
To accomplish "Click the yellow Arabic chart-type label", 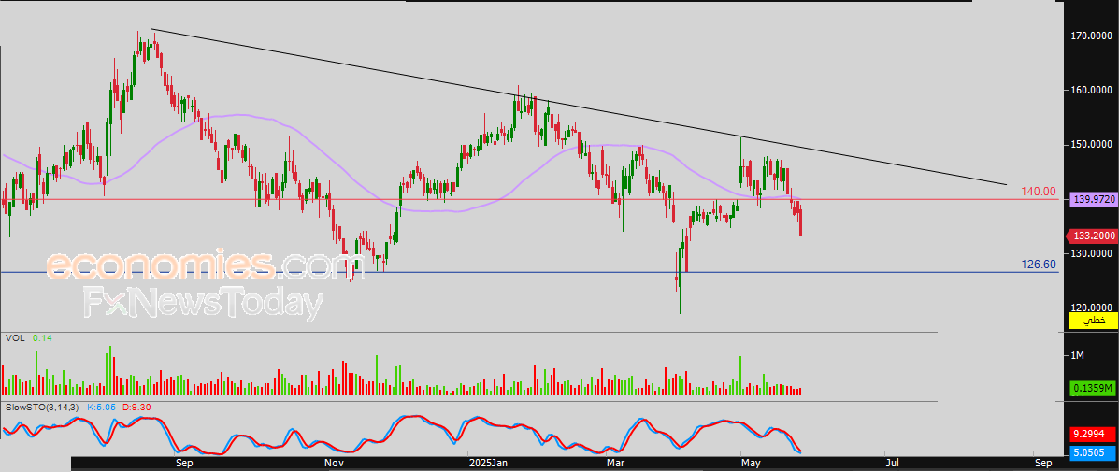I will coord(1092,321).
